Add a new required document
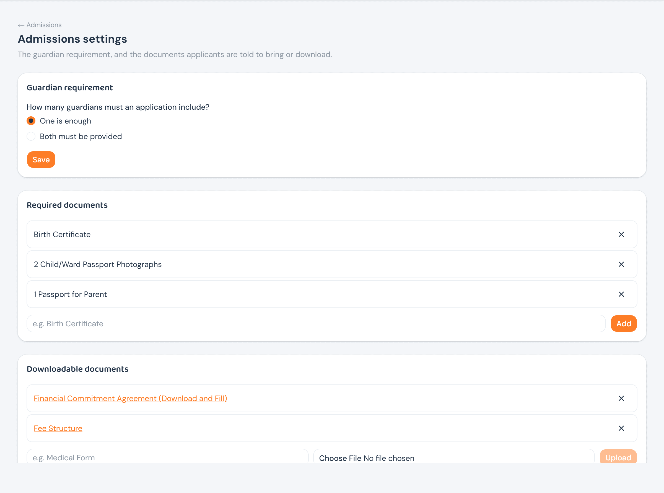The height and width of the screenshot is (493, 664). pos(624,323)
